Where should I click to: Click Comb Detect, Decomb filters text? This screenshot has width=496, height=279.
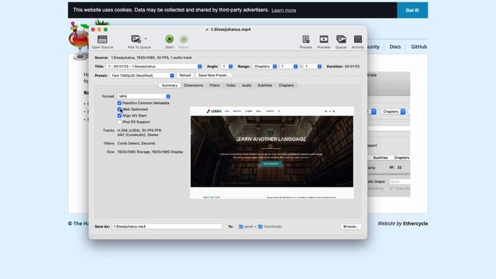point(136,143)
